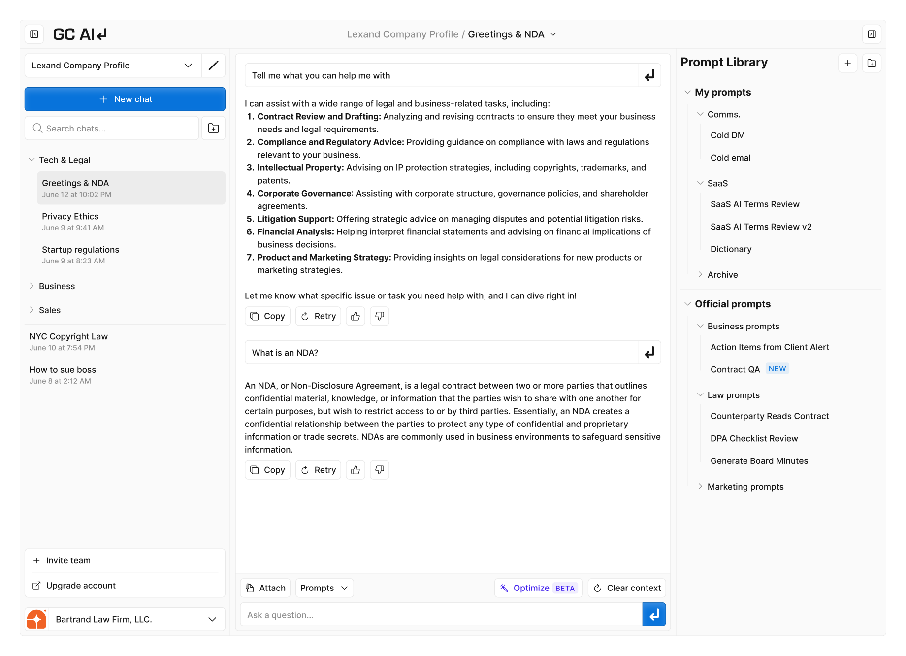Expand the Sales folder

tap(32, 310)
